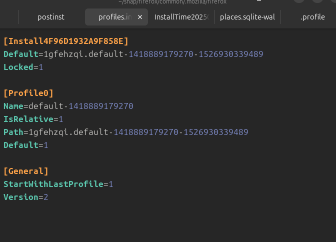Click the Locked=1 line
Screen dimensions: 336x242
coord(23,67)
